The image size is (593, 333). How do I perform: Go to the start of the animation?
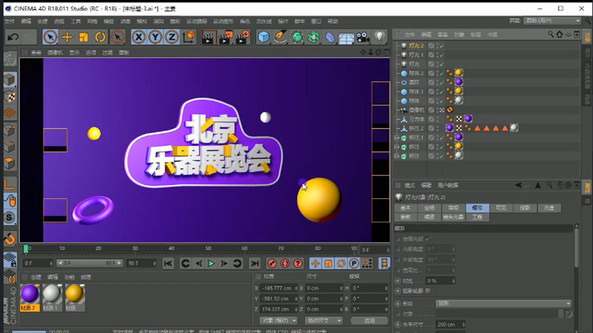click(x=168, y=264)
